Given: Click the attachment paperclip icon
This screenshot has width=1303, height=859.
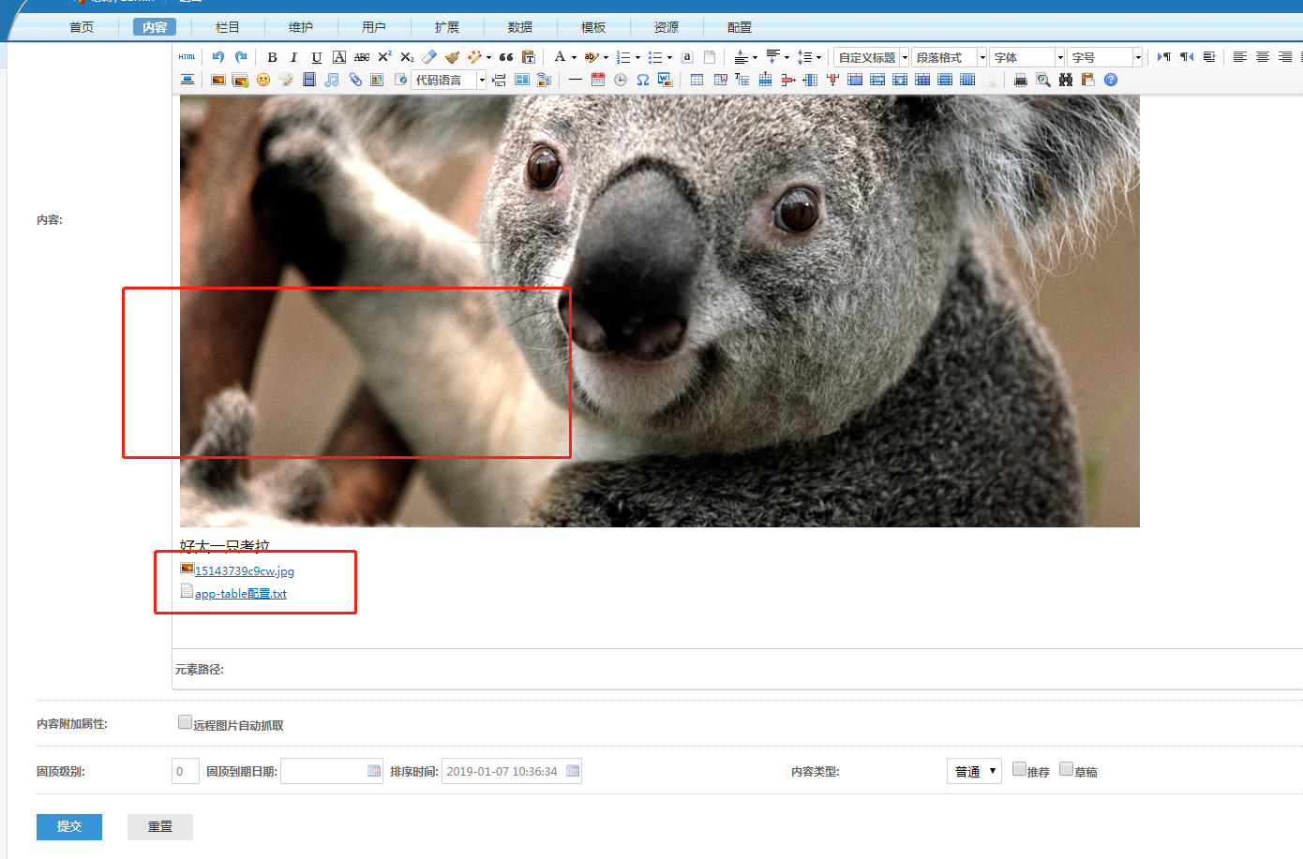Looking at the screenshot, I should point(355,80).
